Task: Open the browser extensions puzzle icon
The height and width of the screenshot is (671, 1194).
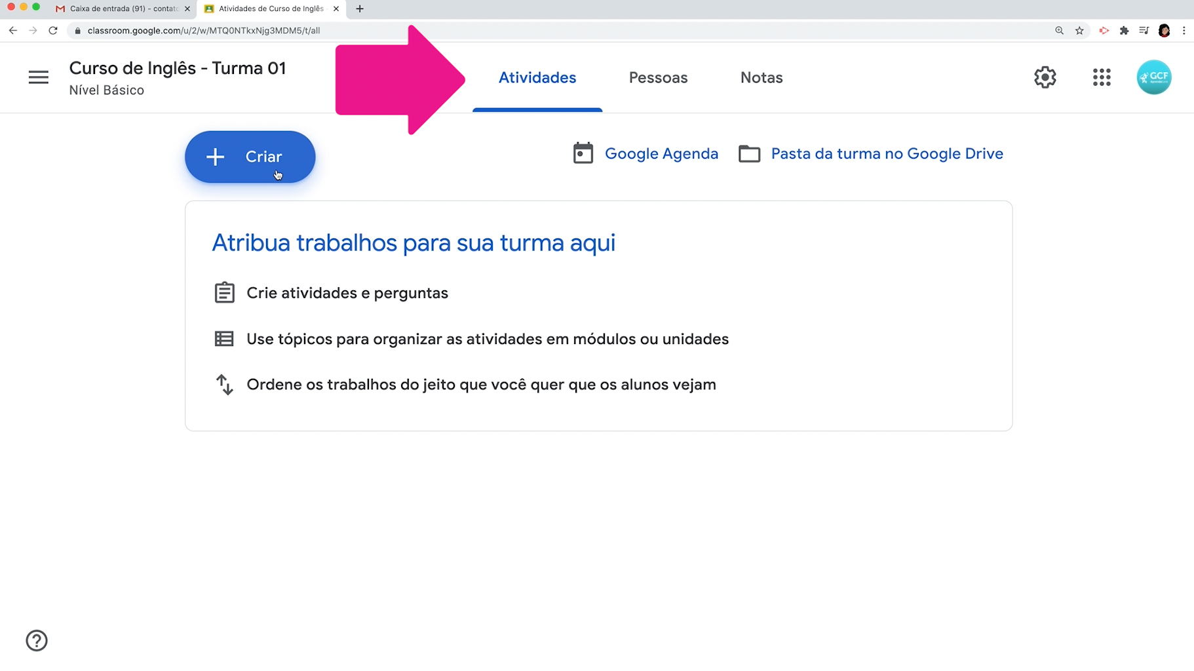Action: 1124,30
